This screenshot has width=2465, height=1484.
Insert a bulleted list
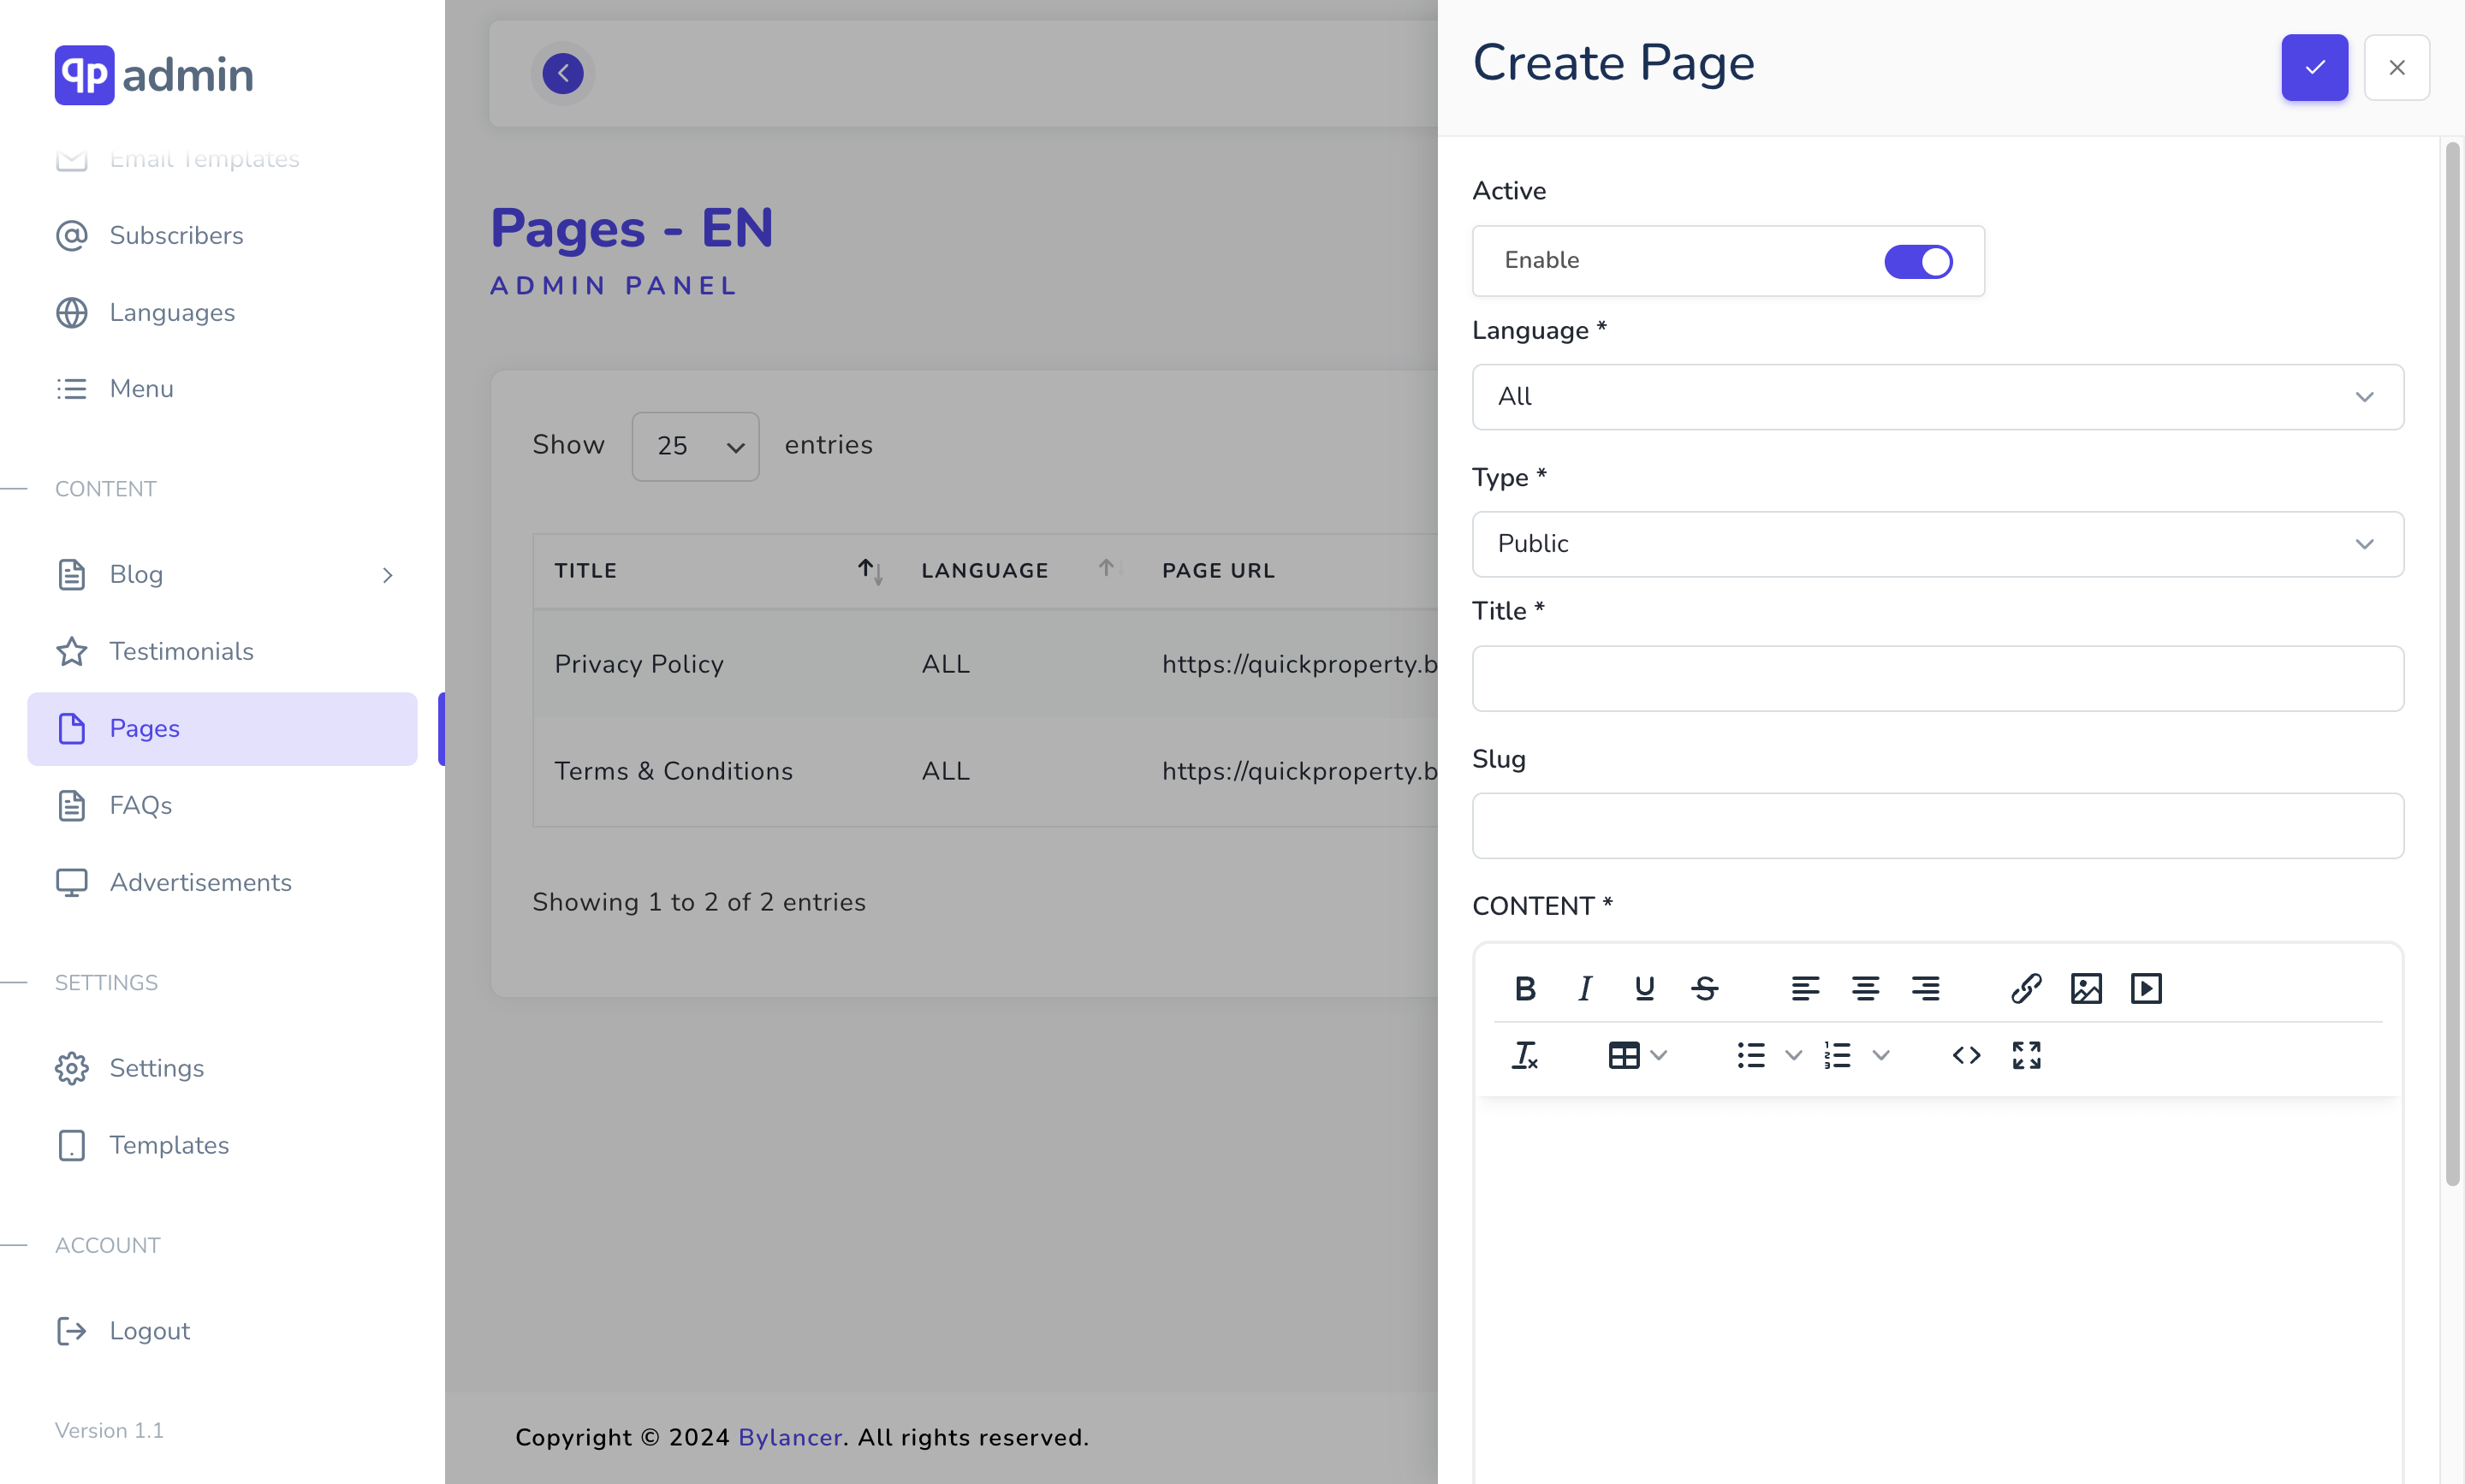(x=1751, y=1055)
